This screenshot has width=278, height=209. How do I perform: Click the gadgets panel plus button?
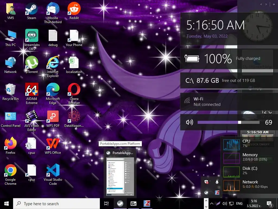pyautogui.click(x=274, y=4)
